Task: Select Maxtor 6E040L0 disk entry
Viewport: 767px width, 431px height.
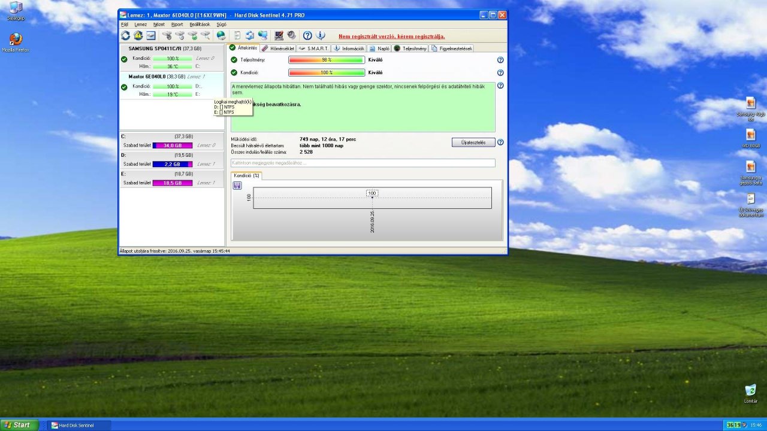Action: point(172,86)
